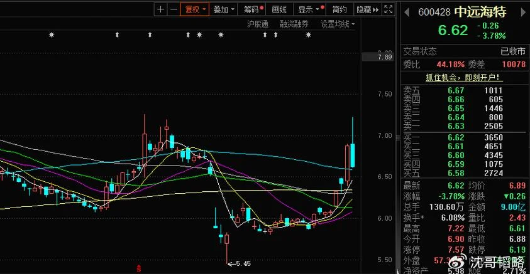
Task: Click 量比 value 2.43
Action: [x=517, y=218]
